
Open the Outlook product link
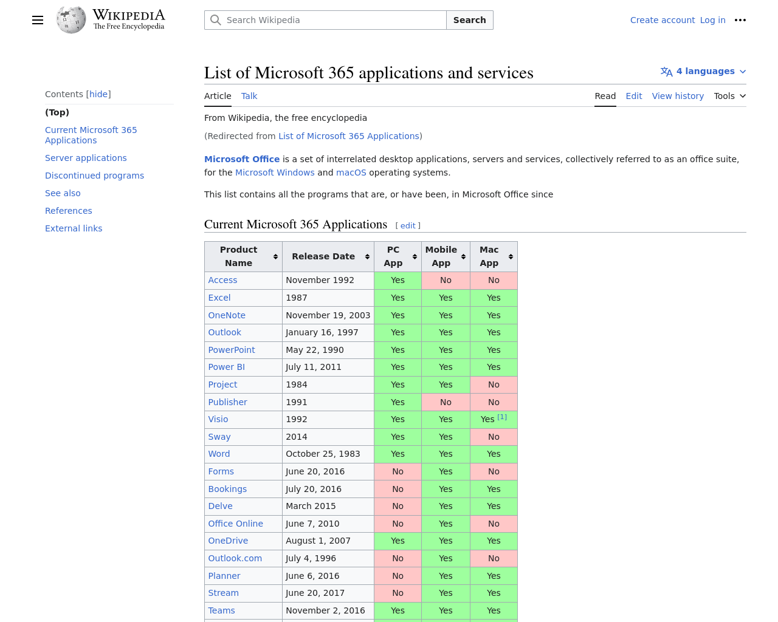pos(224,332)
